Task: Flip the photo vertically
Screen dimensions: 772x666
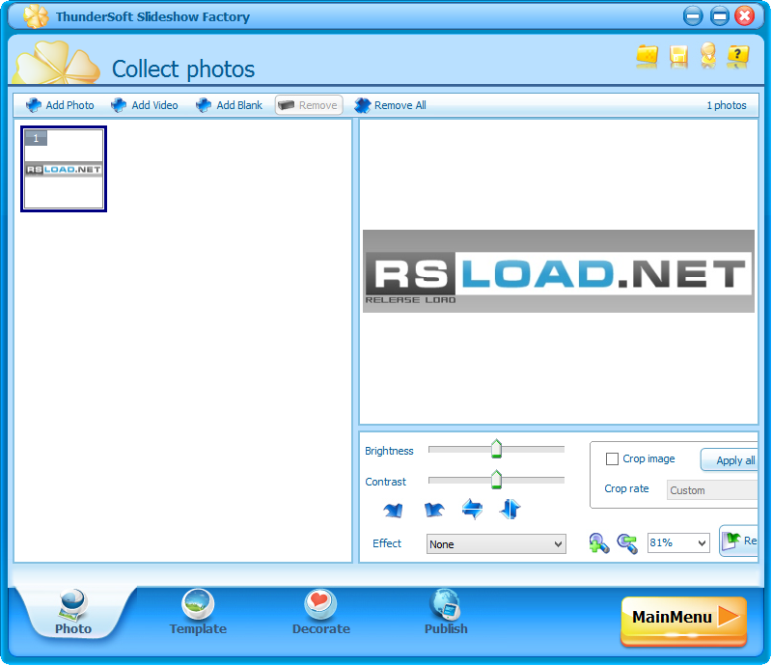Action: (x=510, y=510)
